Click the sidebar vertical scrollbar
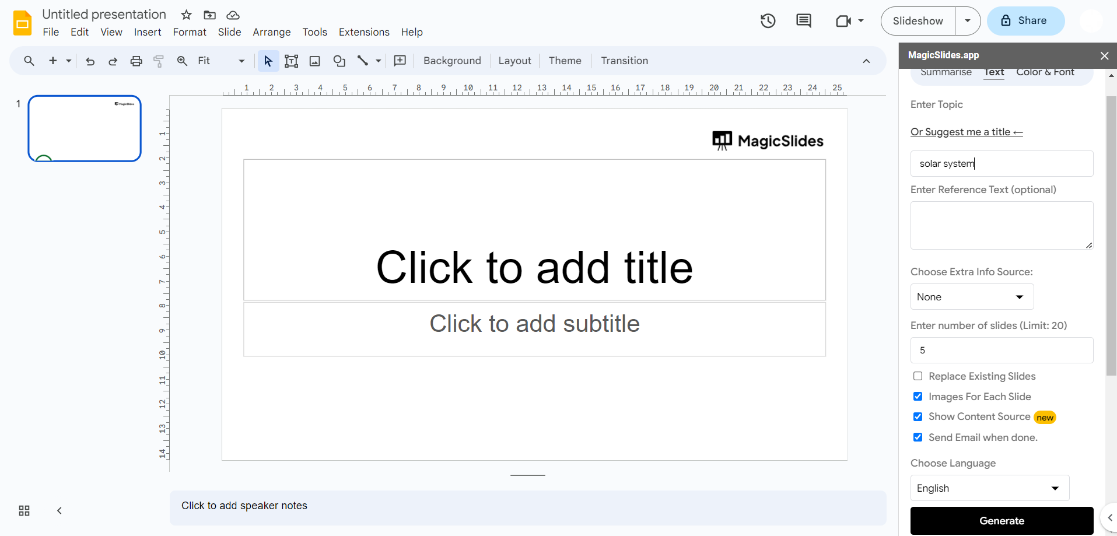This screenshot has width=1117, height=536. click(1111, 233)
